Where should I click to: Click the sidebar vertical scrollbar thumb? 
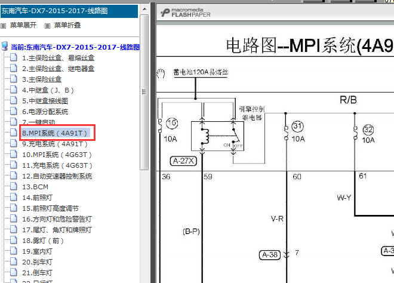pos(144,92)
